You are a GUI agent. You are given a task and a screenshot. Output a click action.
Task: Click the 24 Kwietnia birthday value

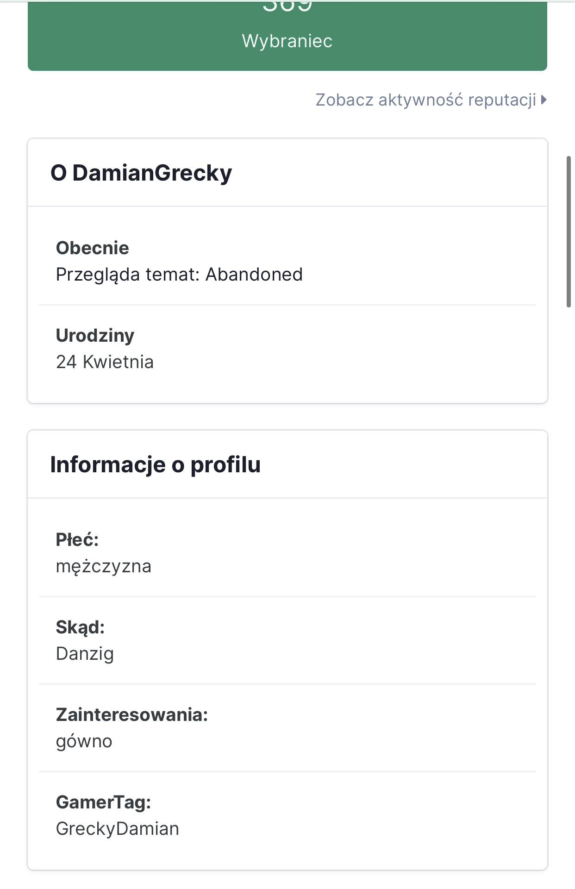pos(105,362)
